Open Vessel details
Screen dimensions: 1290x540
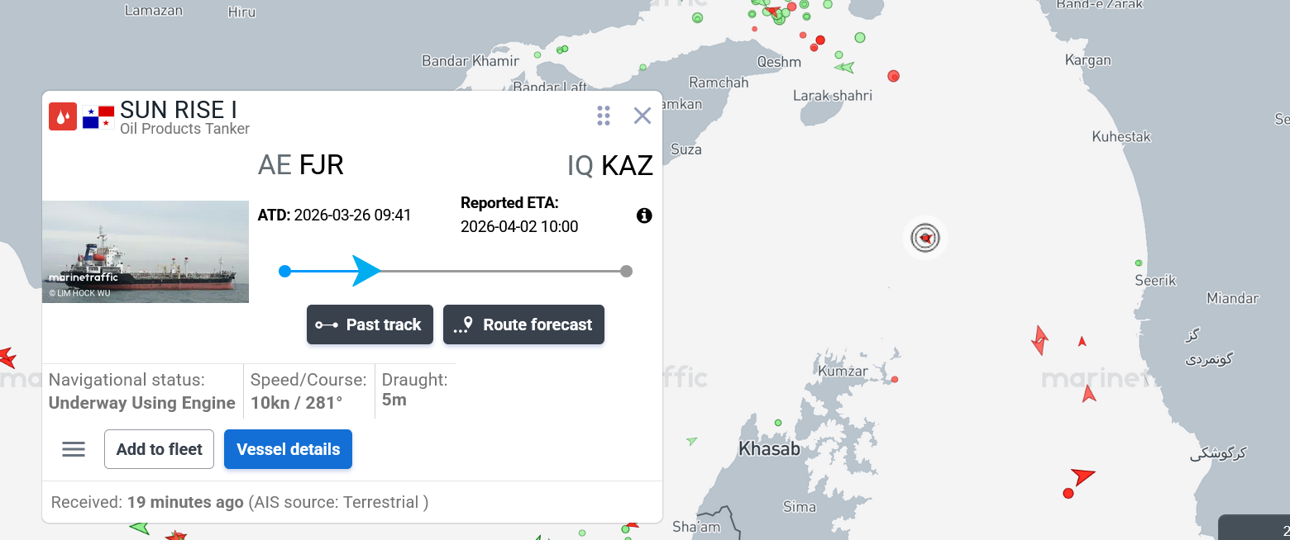click(x=288, y=449)
